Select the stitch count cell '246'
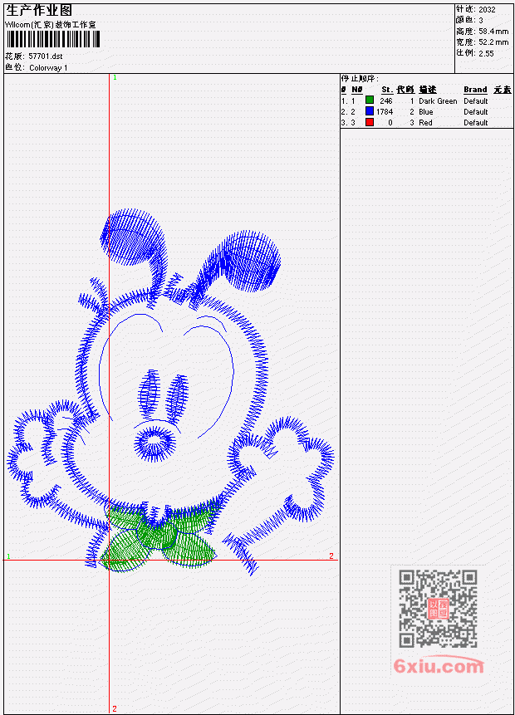This screenshot has height=715, width=515. tap(386, 100)
